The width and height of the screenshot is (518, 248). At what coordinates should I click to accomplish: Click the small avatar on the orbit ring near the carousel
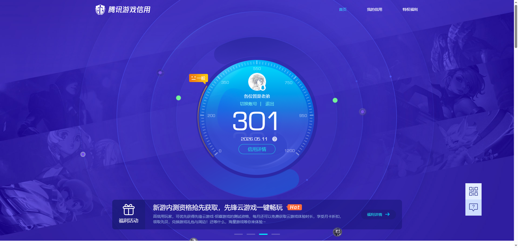click(337, 232)
